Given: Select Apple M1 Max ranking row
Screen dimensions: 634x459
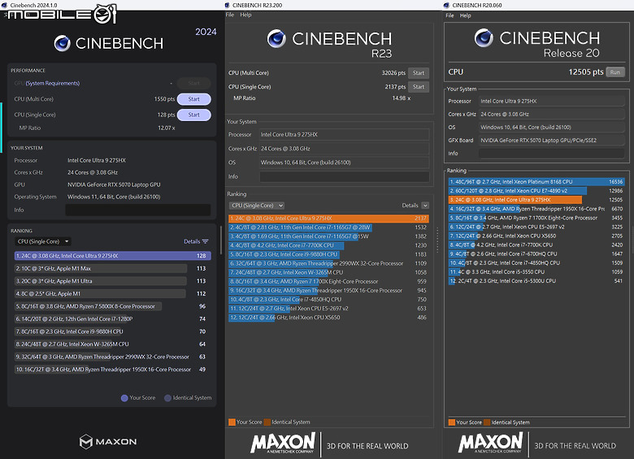Looking at the screenshot, I should (x=112, y=268).
